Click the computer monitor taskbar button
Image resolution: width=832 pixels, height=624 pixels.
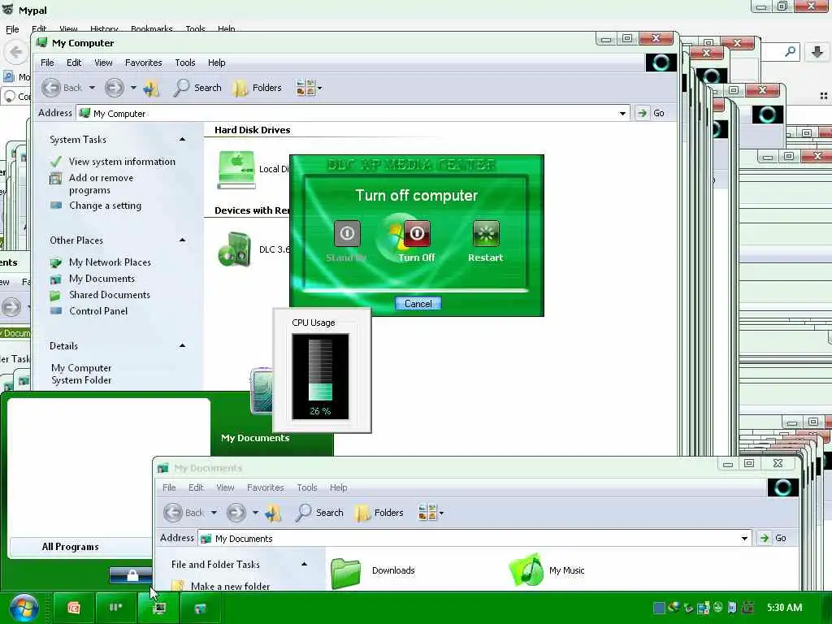coord(158,608)
